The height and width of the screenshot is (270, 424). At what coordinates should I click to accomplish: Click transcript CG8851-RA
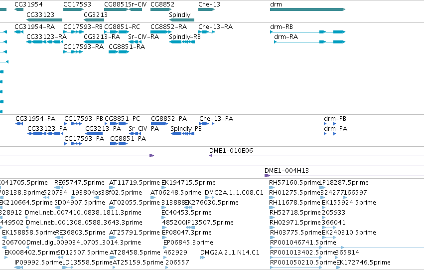click(x=119, y=52)
